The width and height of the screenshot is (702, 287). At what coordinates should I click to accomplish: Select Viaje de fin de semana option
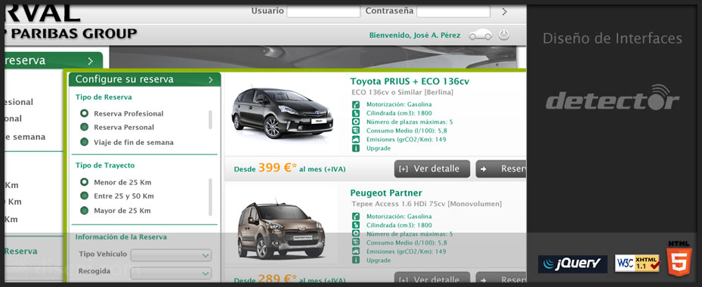point(84,142)
